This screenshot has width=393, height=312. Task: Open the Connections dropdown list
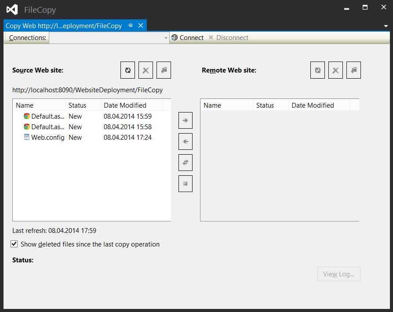click(166, 38)
